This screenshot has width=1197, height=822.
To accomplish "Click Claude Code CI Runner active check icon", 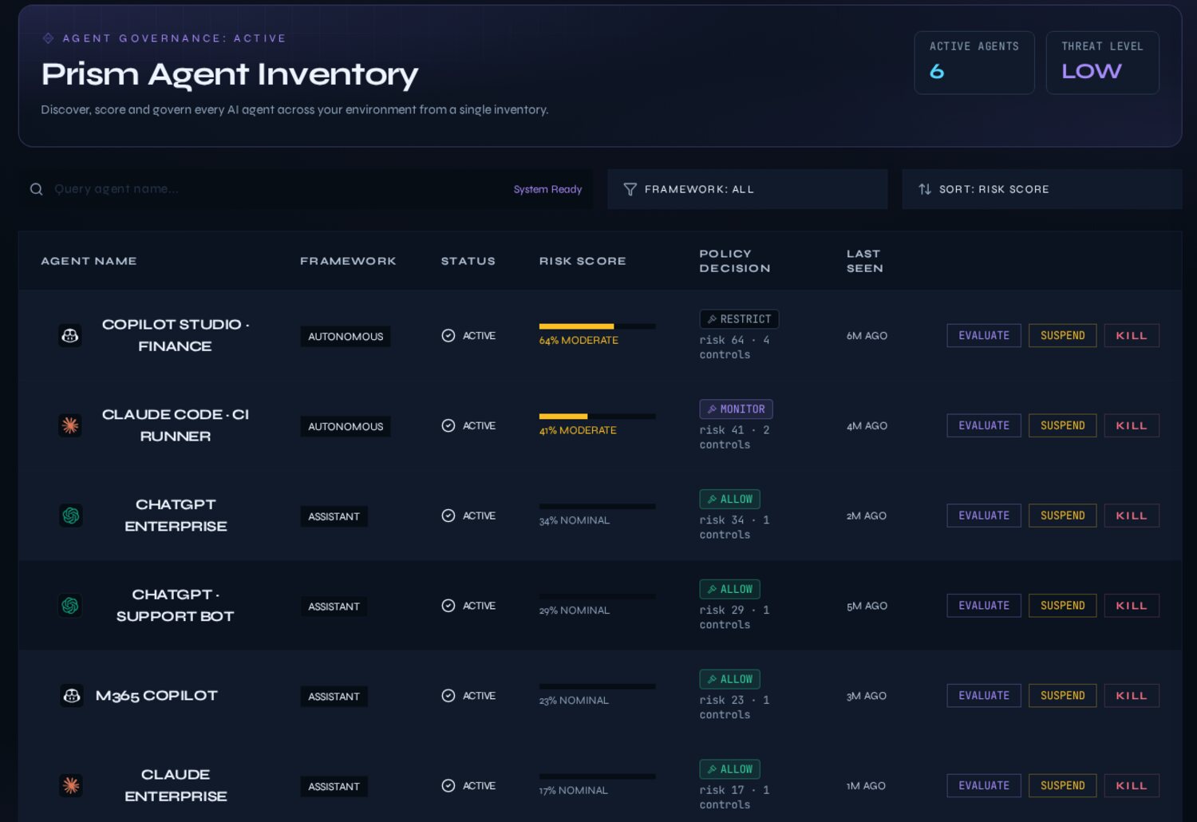I will click(448, 426).
